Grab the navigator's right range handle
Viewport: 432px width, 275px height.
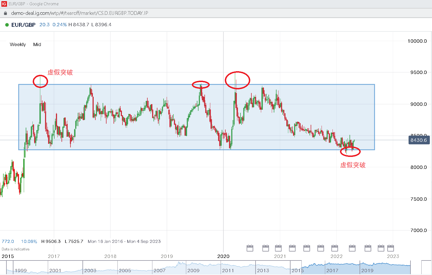tap(410, 267)
